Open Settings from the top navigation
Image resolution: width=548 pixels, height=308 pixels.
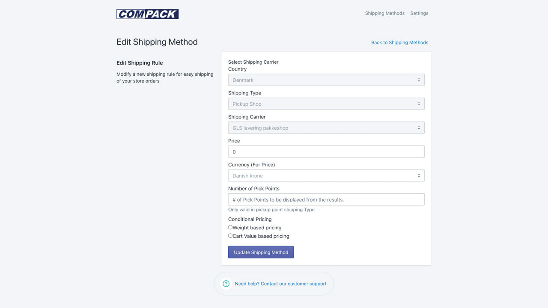click(x=419, y=13)
